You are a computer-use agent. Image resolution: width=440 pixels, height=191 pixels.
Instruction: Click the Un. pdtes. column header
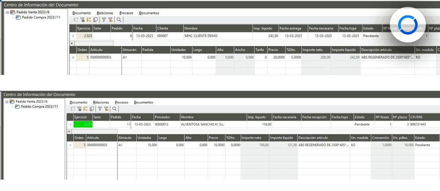(403, 138)
